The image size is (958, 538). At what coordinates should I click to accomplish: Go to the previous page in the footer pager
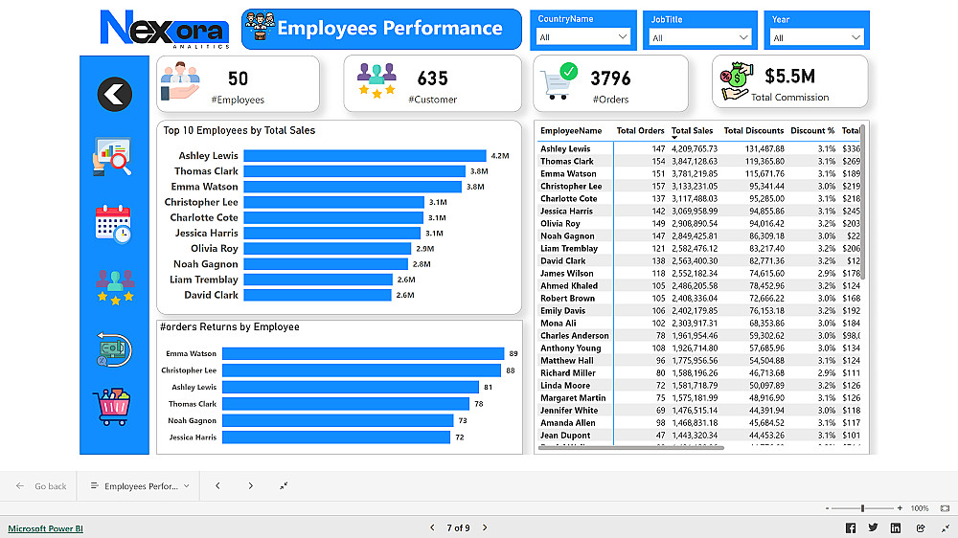tap(432, 527)
